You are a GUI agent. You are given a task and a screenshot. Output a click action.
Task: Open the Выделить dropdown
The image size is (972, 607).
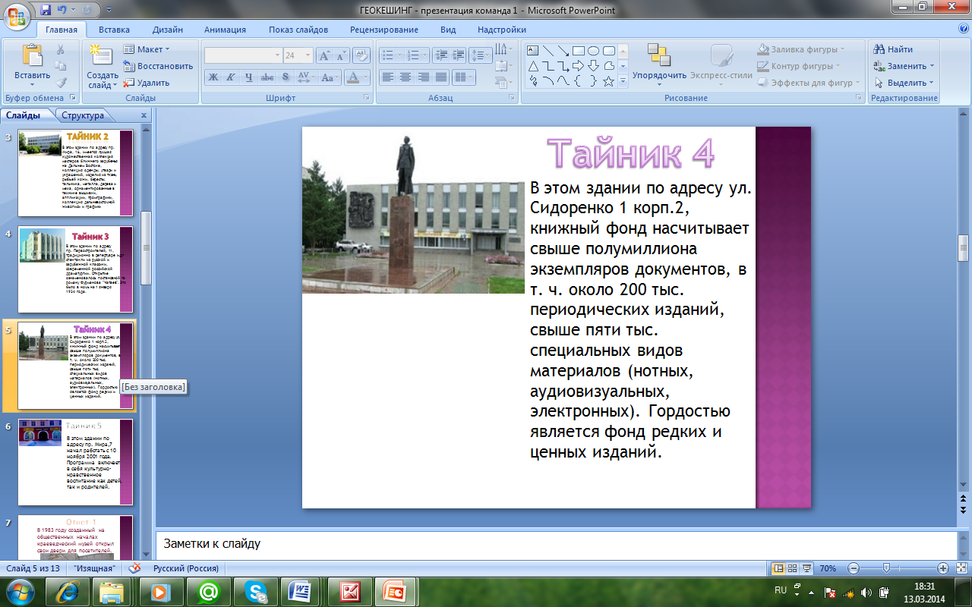point(904,83)
